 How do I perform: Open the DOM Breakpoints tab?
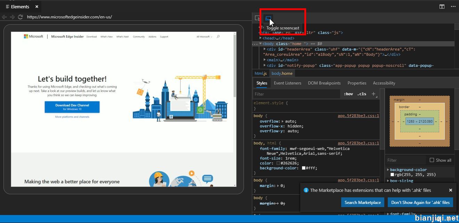[x=324, y=83]
